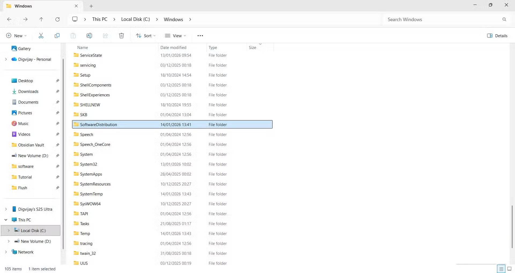This screenshot has height=273, width=515.
Task: Expand the Network tree node
Action: (6, 252)
